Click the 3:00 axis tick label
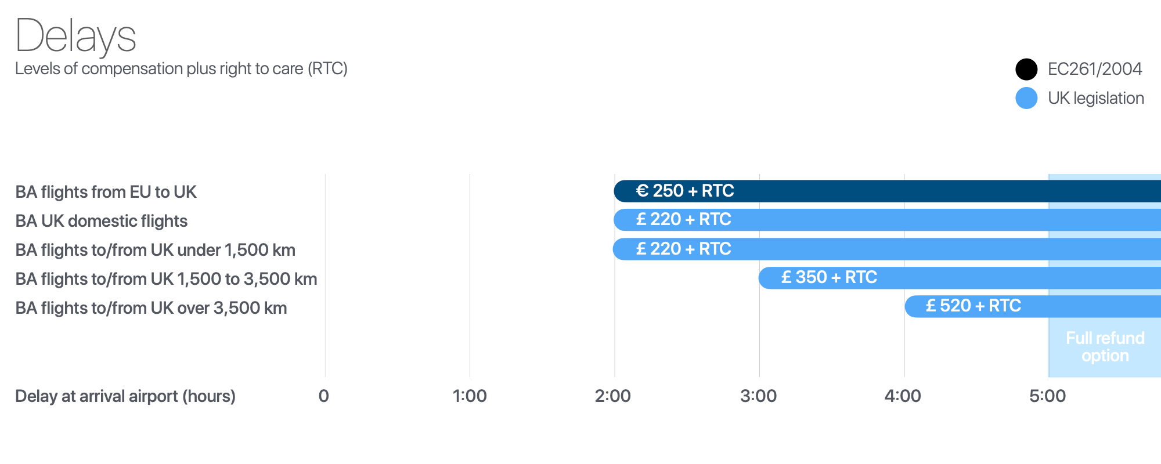The width and height of the screenshot is (1161, 464). 758,396
